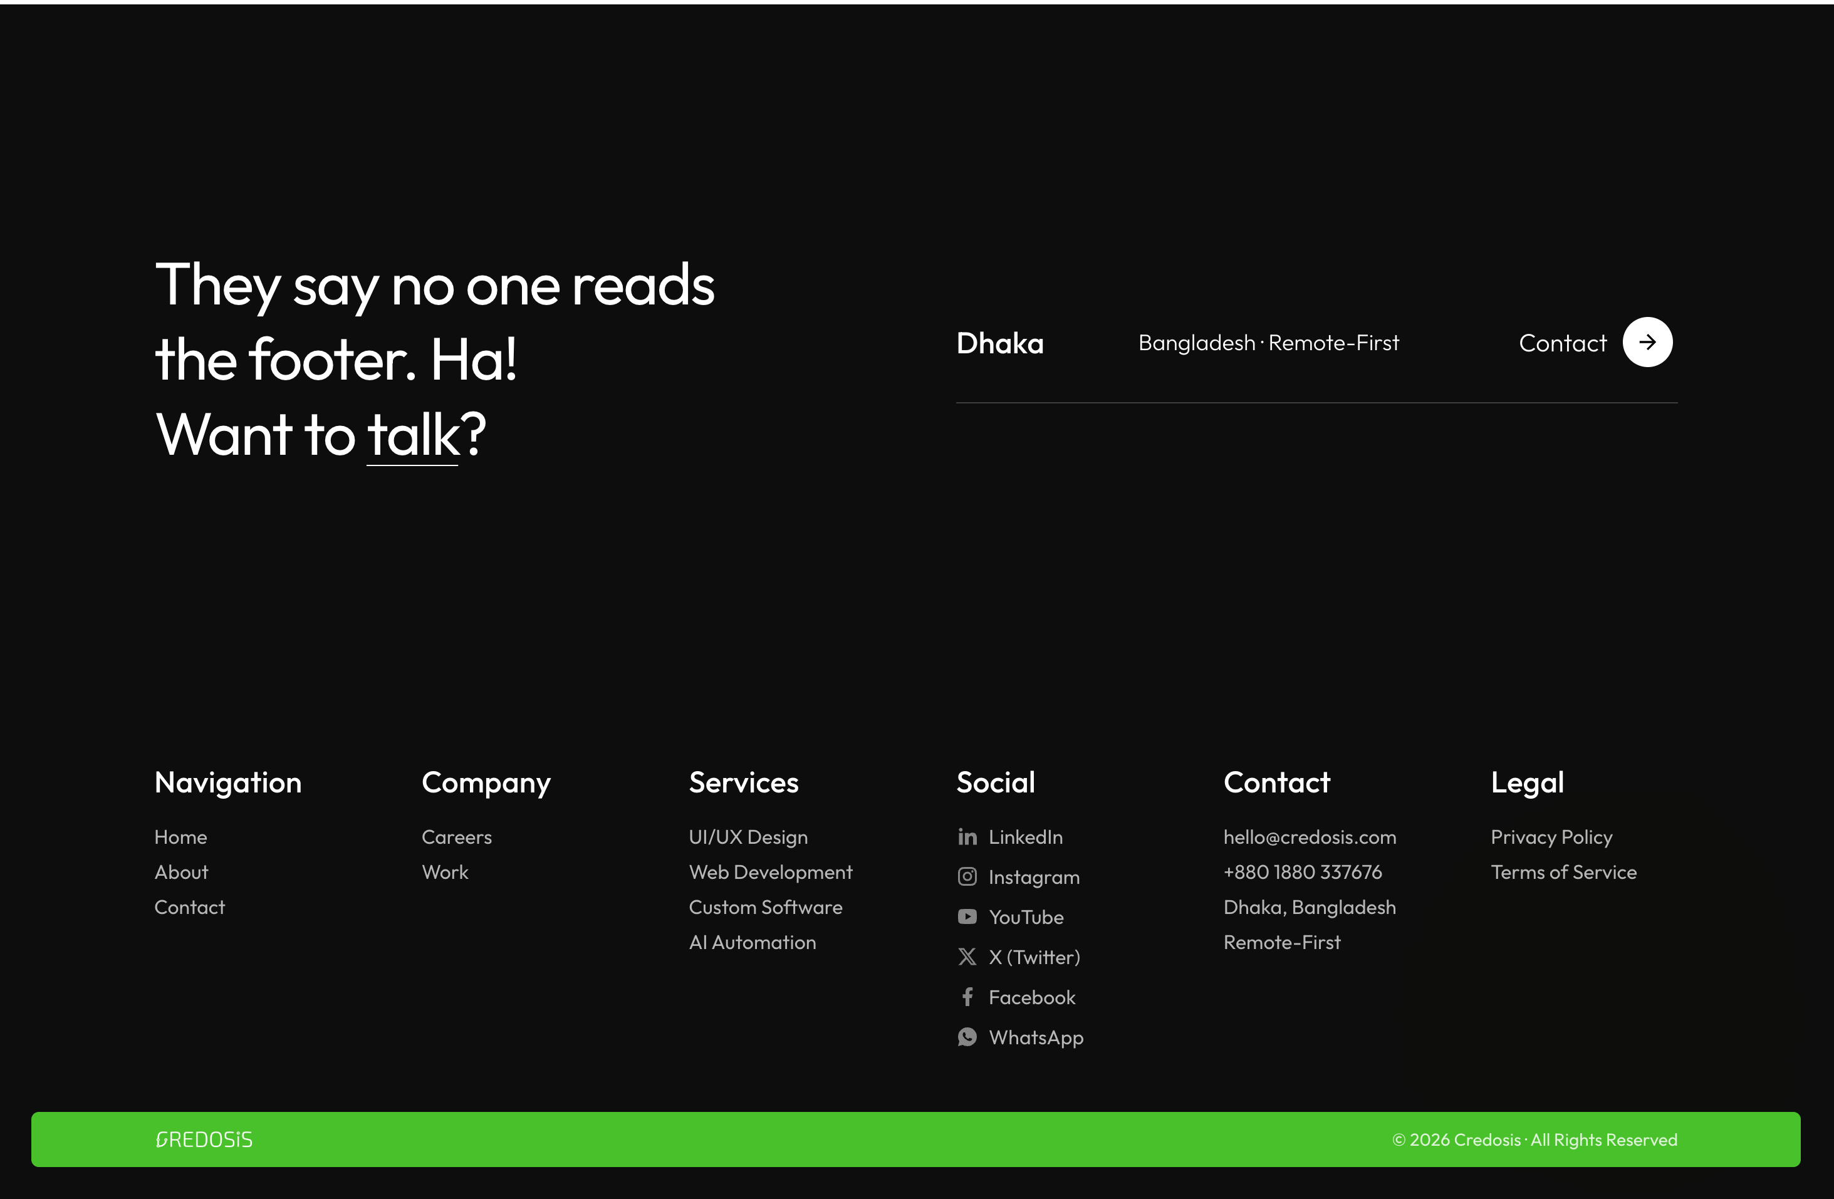Open the X (Twitter) text link
The height and width of the screenshot is (1199, 1834).
click(x=1035, y=957)
